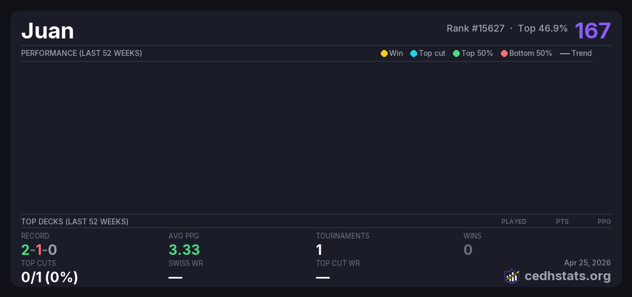Image resolution: width=632 pixels, height=297 pixels.
Task: Click the cyan Top cut legend dot
Action: point(413,53)
